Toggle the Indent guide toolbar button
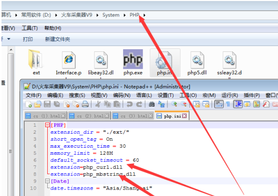 pos(238,104)
